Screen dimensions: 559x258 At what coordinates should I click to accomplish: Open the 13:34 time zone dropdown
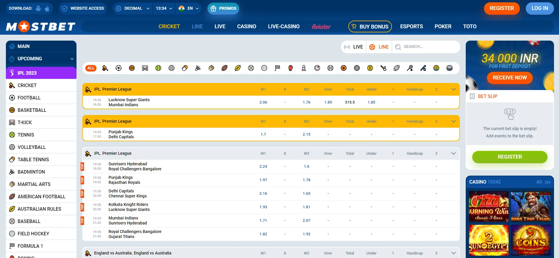point(164,8)
